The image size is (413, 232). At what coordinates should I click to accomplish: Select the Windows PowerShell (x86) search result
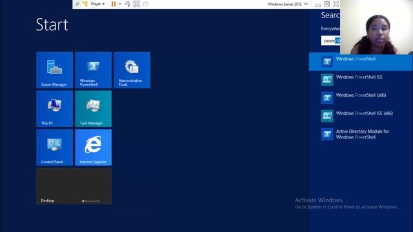point(361,98)
